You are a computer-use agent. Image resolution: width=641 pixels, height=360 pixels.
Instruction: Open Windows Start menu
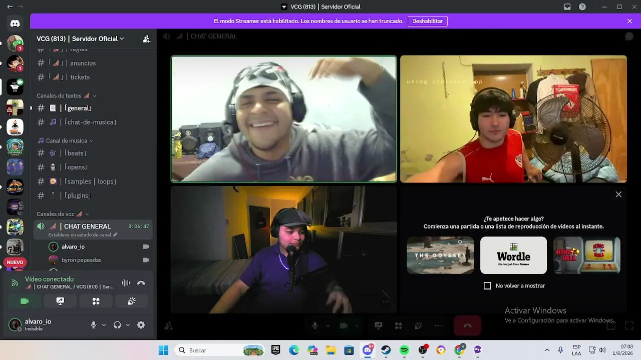click(x=163, y=350)
